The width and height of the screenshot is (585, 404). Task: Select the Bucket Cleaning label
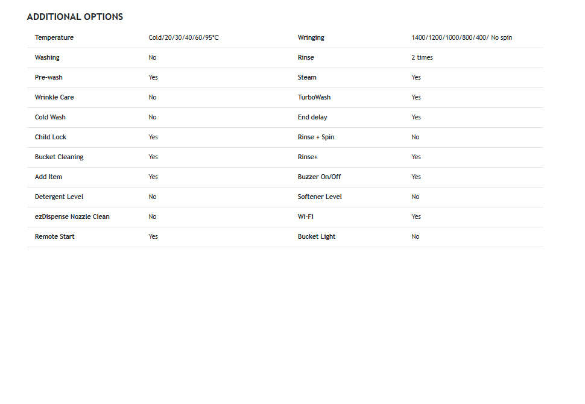59,157
